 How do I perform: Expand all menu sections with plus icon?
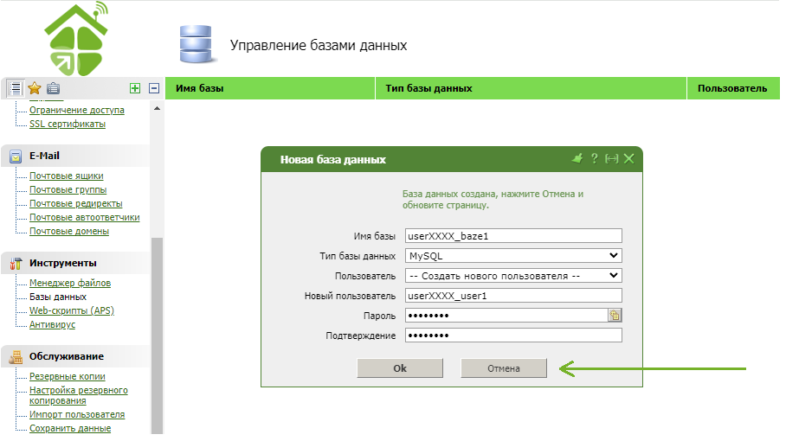[x=134, y=88]
